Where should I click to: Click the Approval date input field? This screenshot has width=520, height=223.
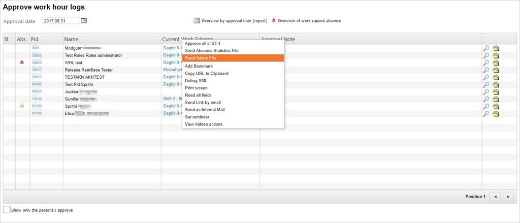point(61,21)
